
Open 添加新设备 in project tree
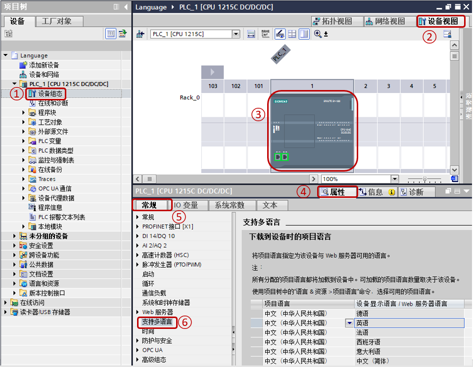(x=44, y=65)
